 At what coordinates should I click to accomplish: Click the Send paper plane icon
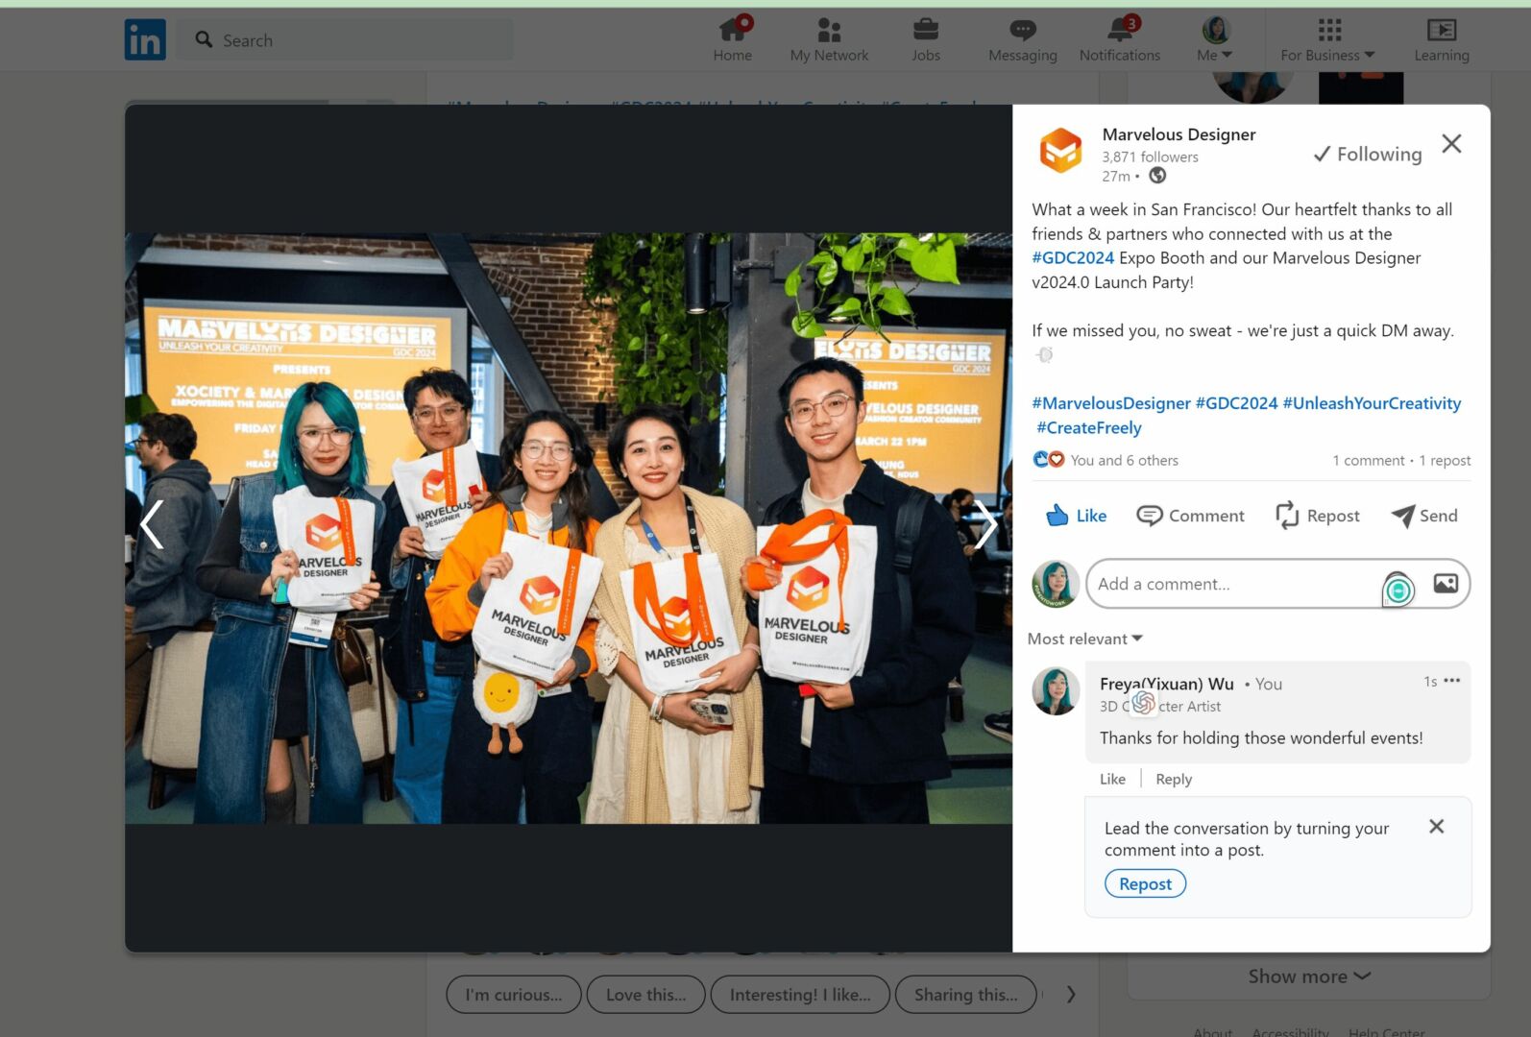click(1403, 516)
